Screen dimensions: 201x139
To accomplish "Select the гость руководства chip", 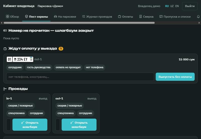I will [x=39, y=67].
